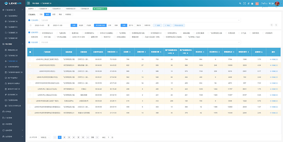Viewport: 283px width, 142px height.
Task: Click the second round icon right of filters
Action: point(276,25)
